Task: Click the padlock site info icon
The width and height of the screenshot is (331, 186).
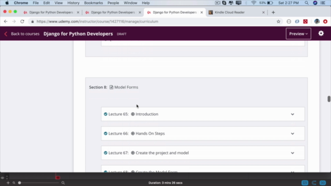Action: [x=32, y=22]
